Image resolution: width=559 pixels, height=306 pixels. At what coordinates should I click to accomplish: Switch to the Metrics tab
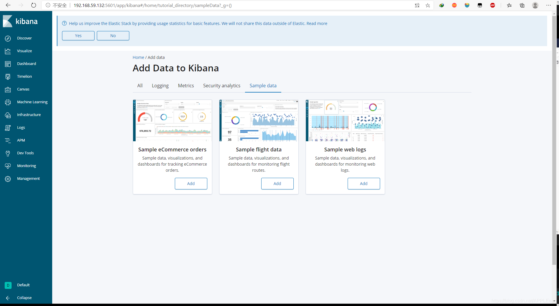tap(186, 86)
